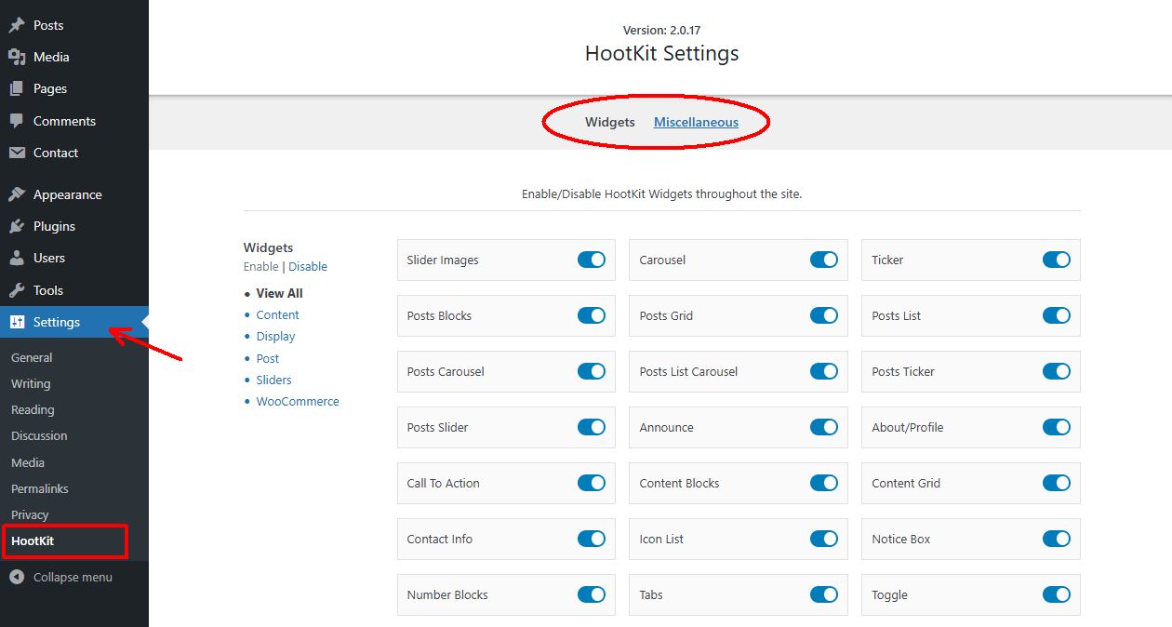The height and width of the screenshot is (627, 1172).
Task: Toggle the Carousel widget switch
Action: pyautogui.click(x=824, y=260)
